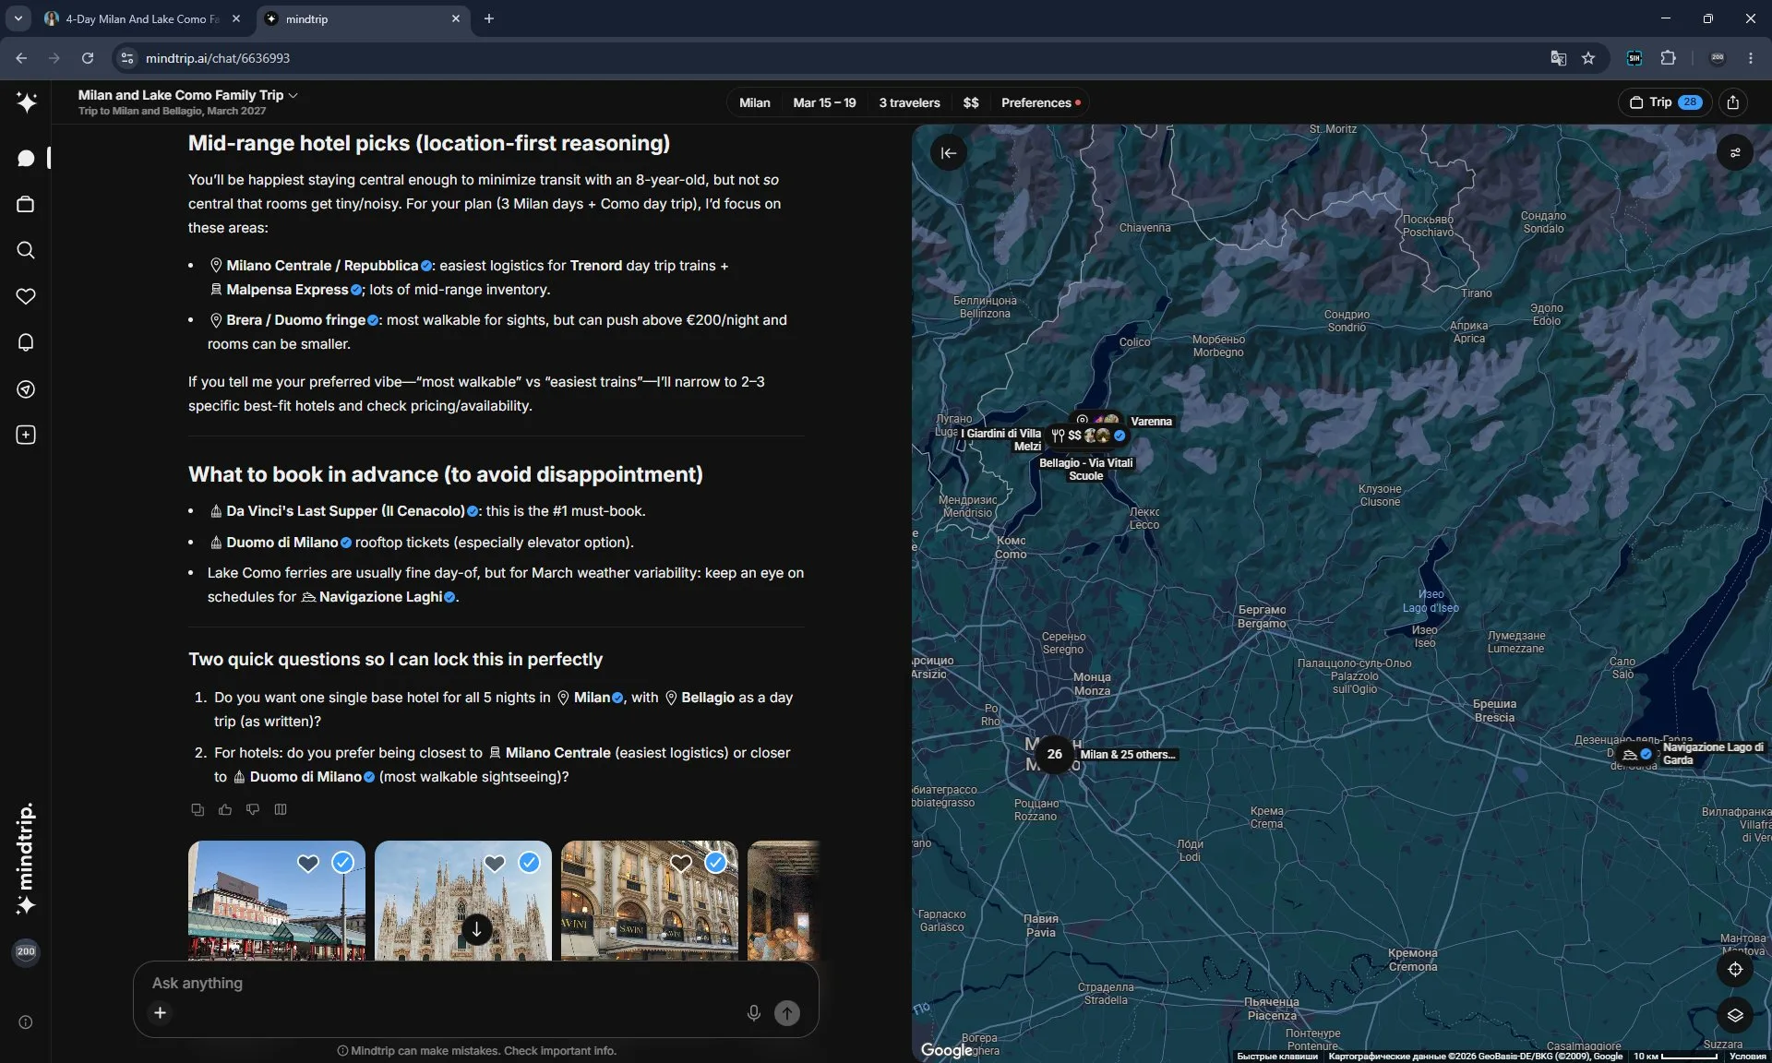
Task: Toggle heart on first station photo card
Action: point(308,863)
